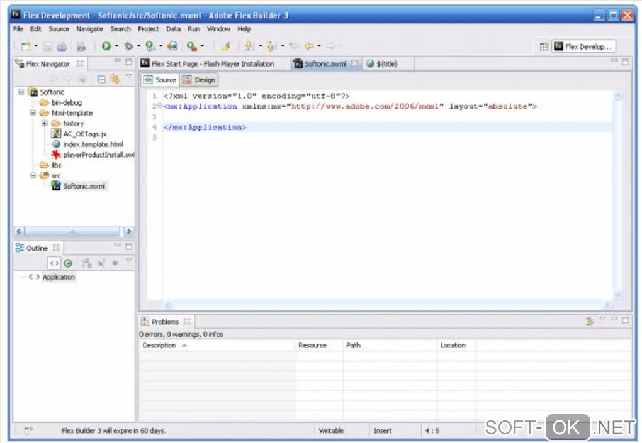Switch to Flex Start Page tab

click(x=208, y=63)
